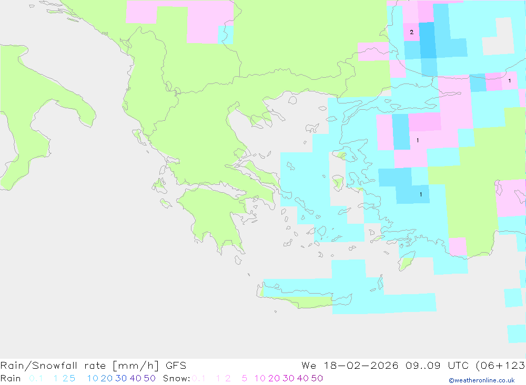Select snow legend value 0.1
Screen dimensions: 526x385
point(199,378)
